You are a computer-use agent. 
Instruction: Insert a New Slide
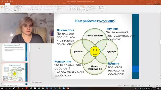pos(15,8)
